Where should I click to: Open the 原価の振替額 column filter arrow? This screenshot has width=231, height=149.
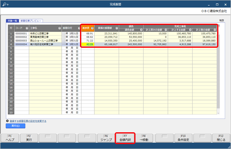(117, 28)
